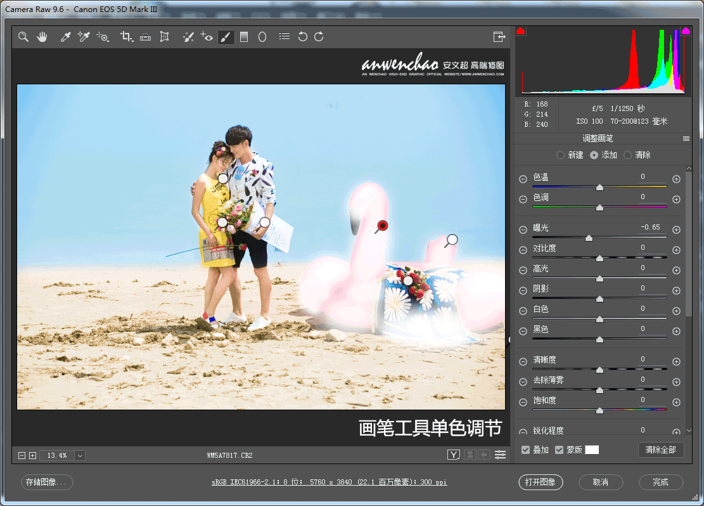Click the 曝光 slider handle

pos(589,238)
